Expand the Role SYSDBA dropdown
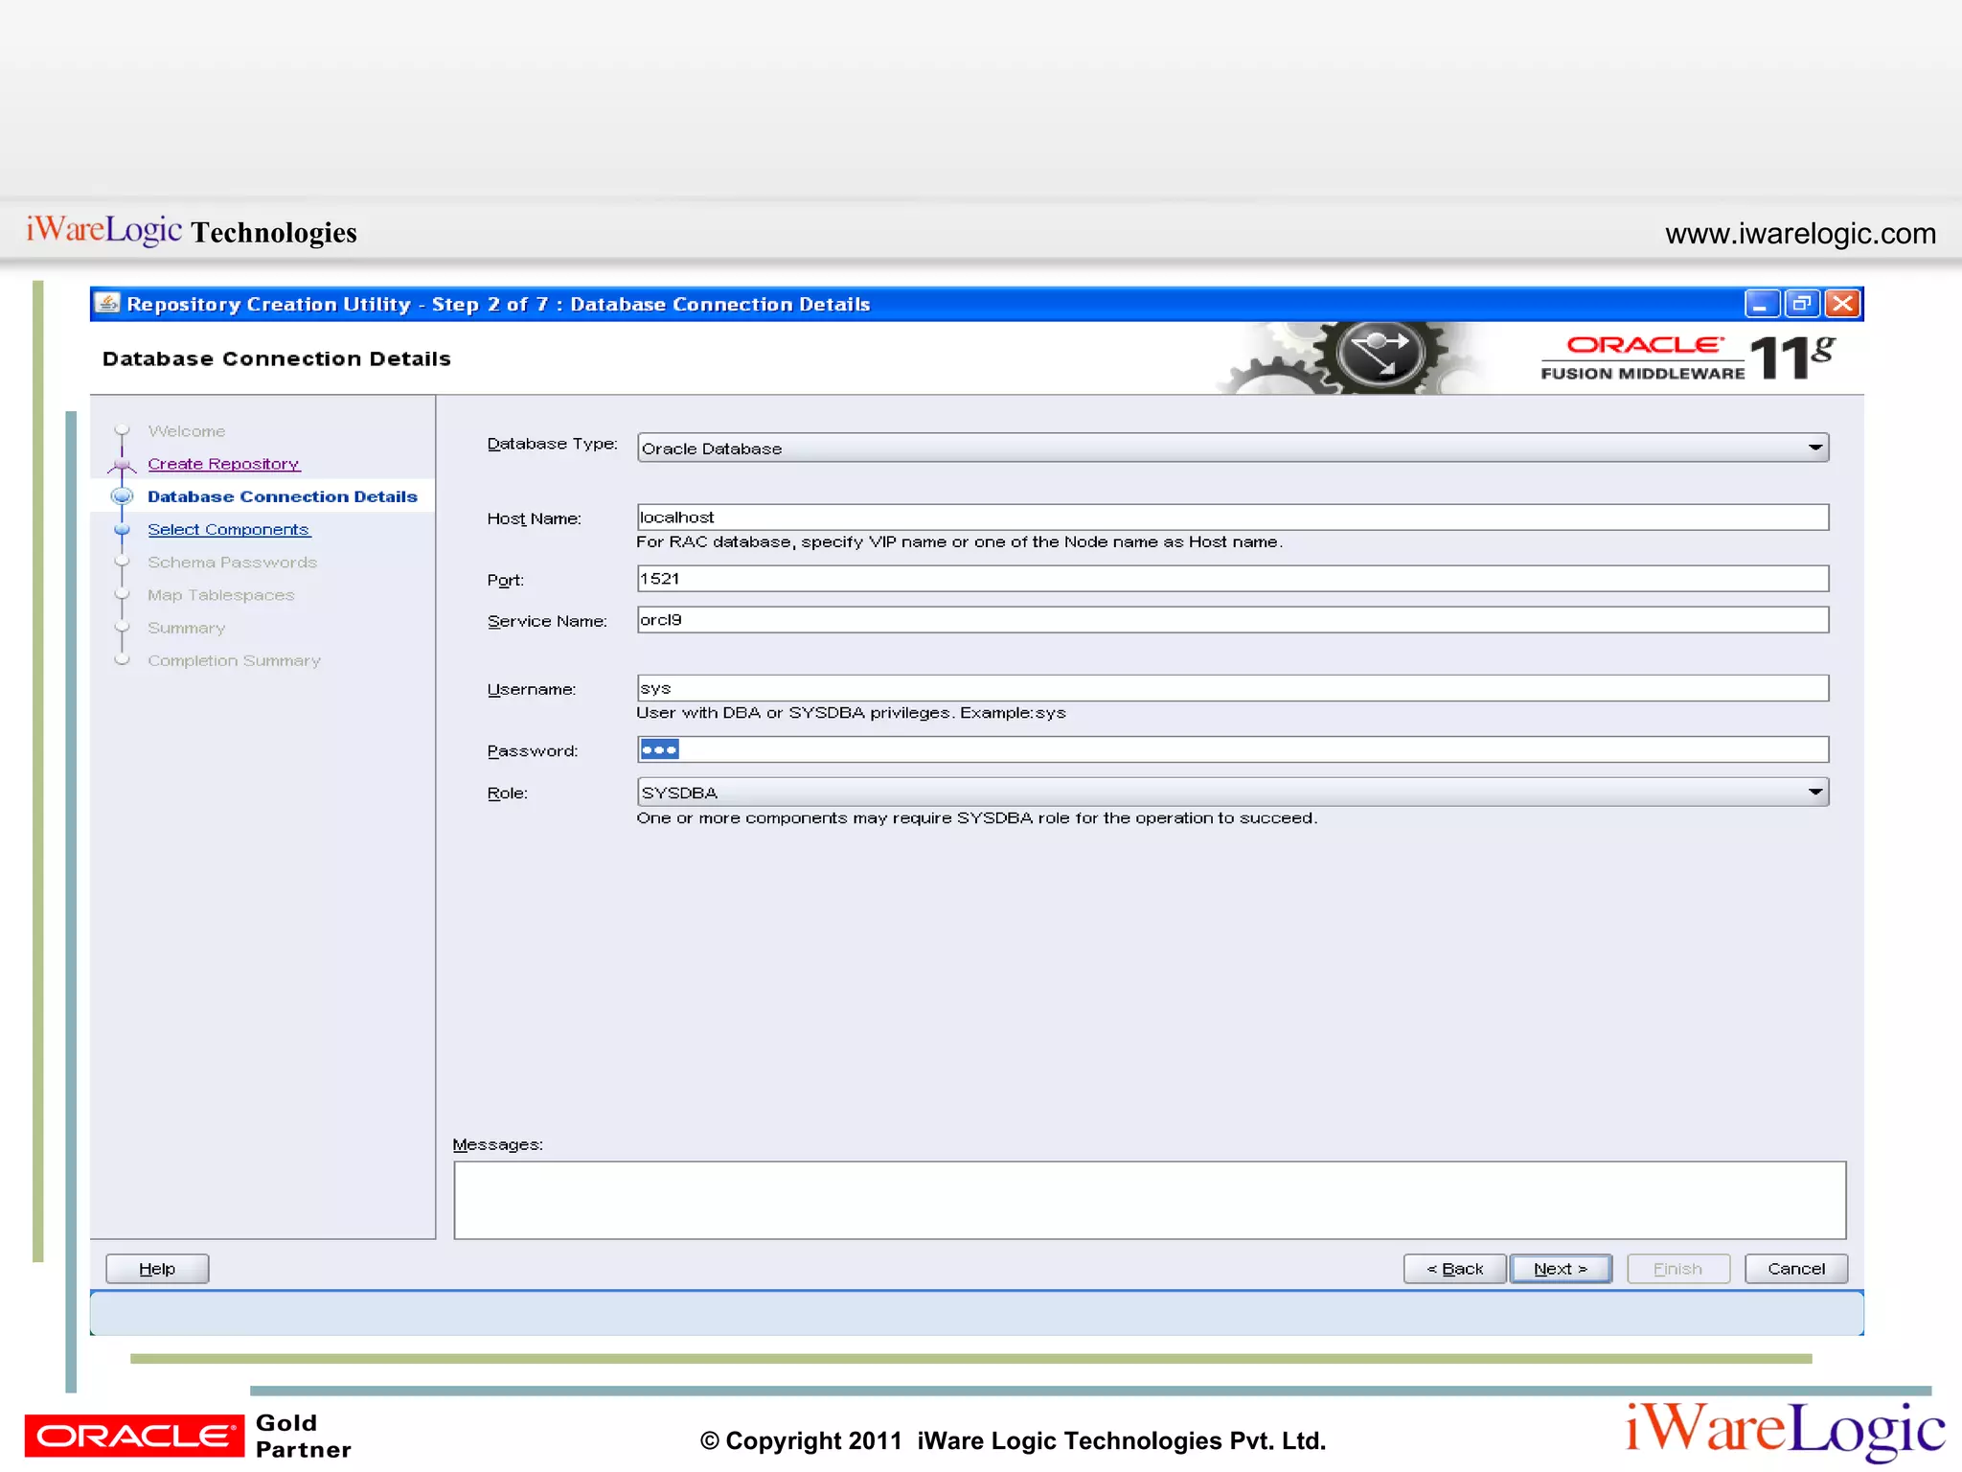 click(1814, 793)
